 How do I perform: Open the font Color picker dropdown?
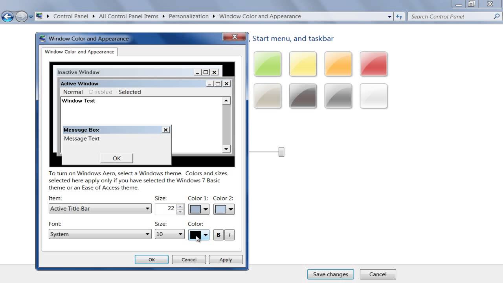point(199,235)
